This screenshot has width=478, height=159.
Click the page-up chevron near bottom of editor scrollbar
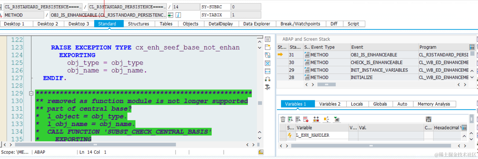pyautogui.click(x=260, y=132)
